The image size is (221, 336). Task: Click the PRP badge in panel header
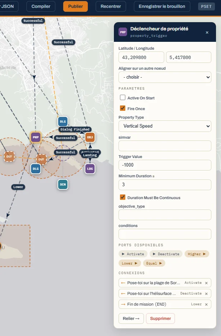click(x=123, y=32)
